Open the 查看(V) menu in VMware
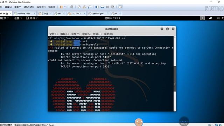The width and height of the screenshot is (224, 126). [18, 7]
